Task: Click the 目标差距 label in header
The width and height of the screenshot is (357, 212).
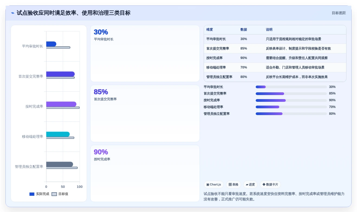Action: pos(339,13)
